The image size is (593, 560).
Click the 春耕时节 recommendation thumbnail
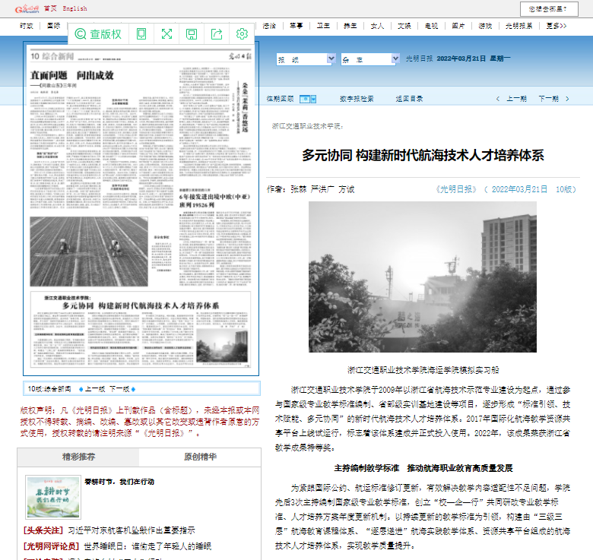(52, 497)
